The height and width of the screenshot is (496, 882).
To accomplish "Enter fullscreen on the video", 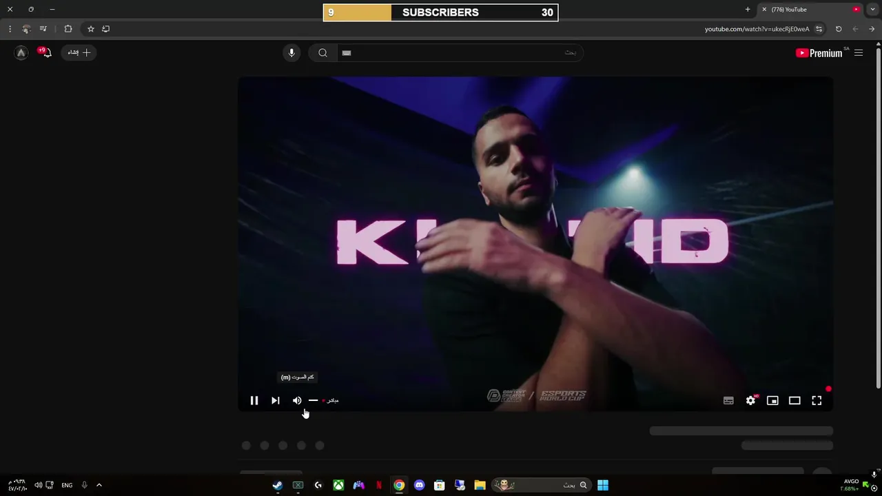I will tap(817, 400).
